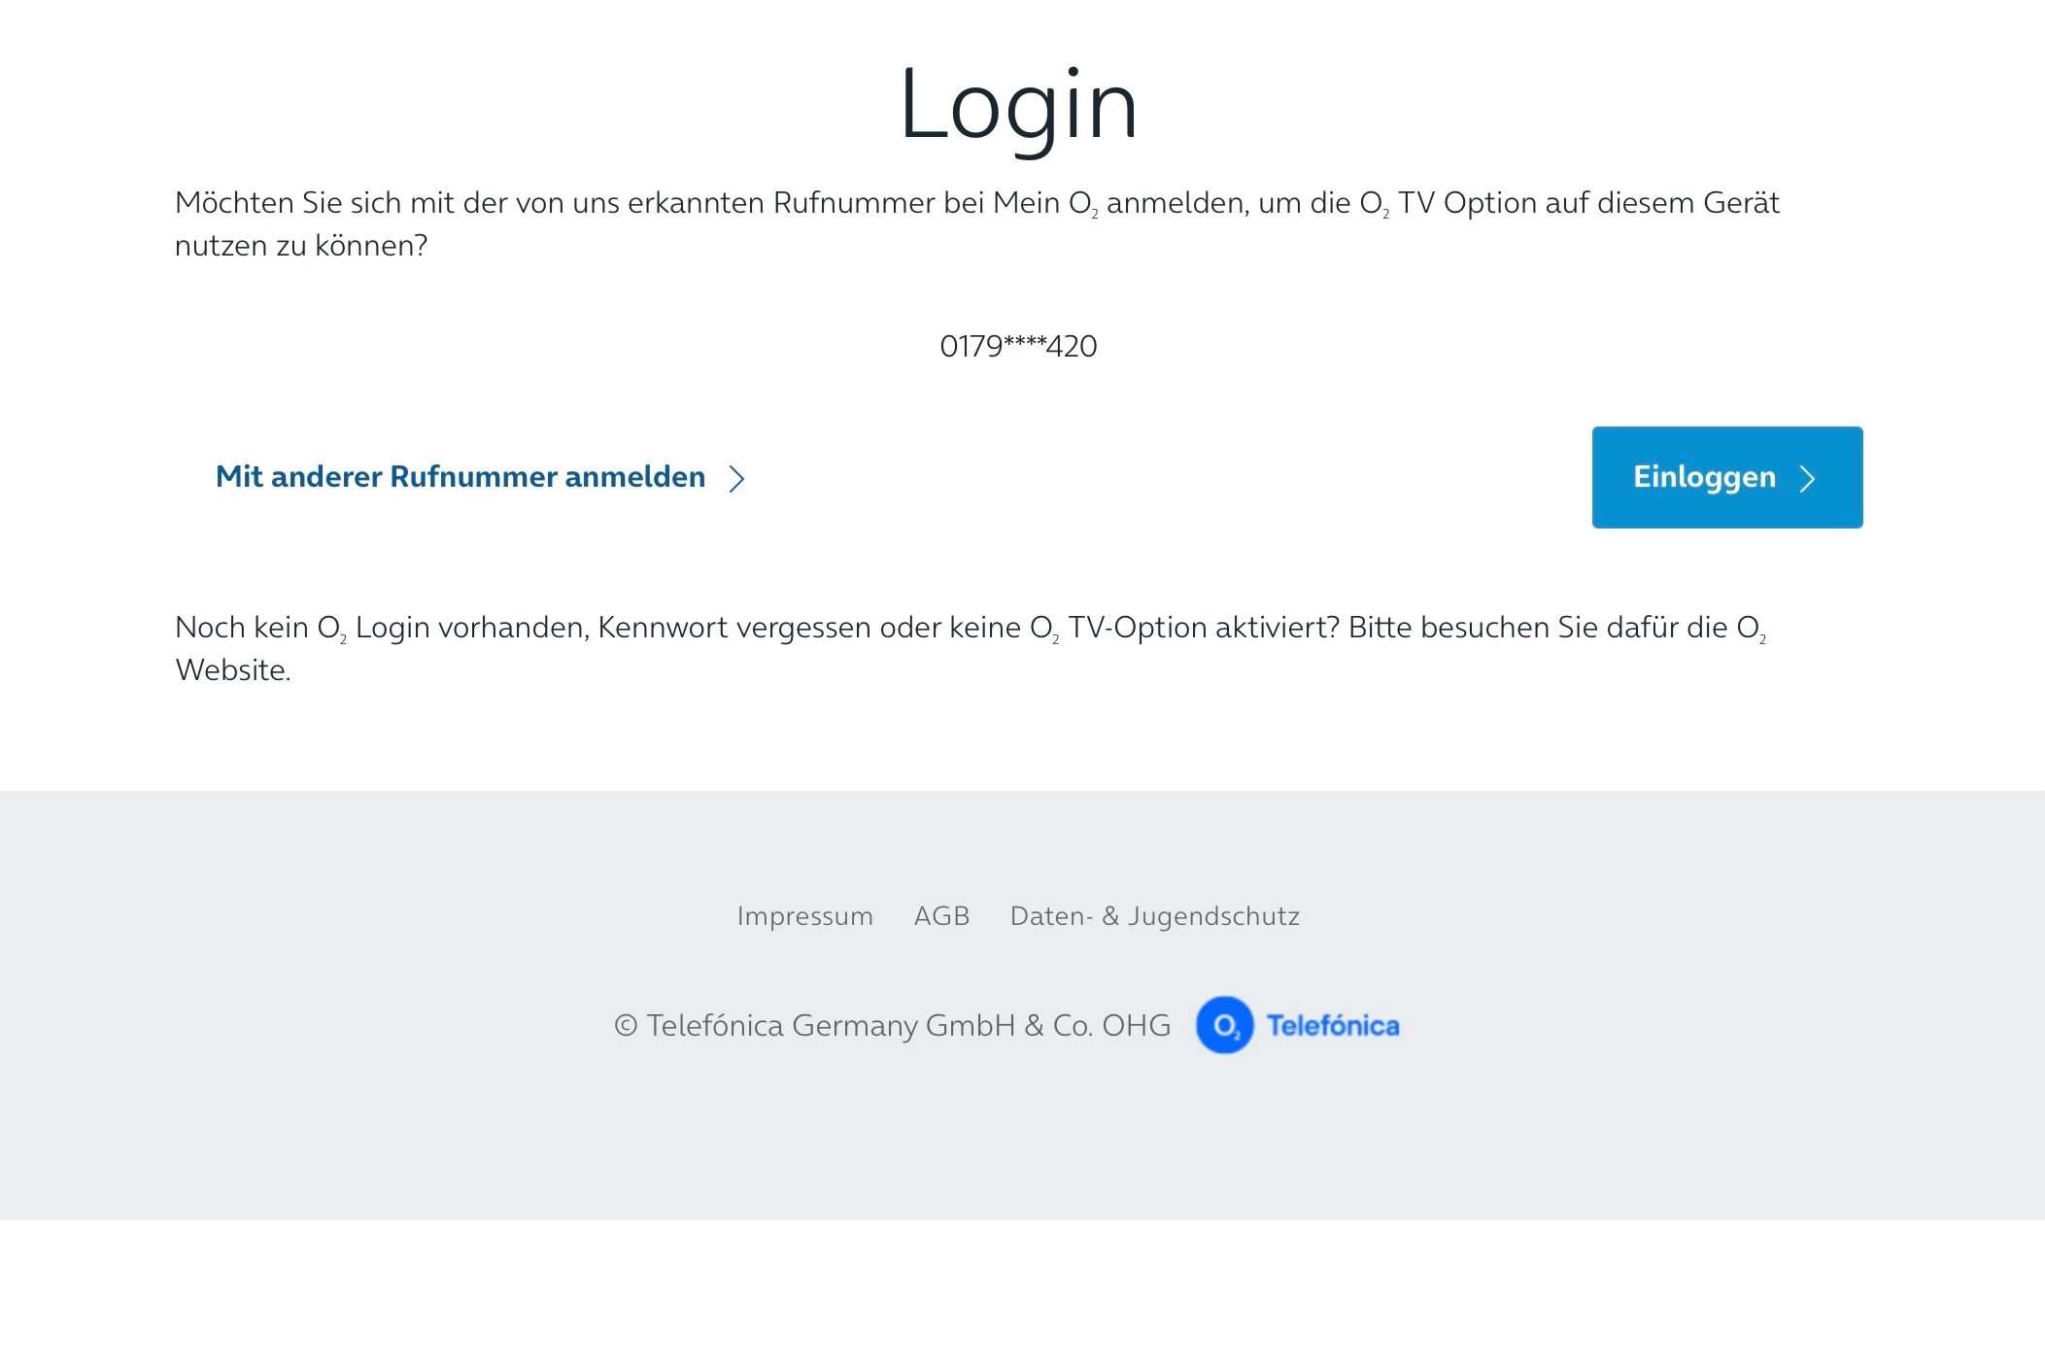Click 'Noch kein O2 Login vorhanden' text
2045x1367 pixels.
tap(381, 628)
